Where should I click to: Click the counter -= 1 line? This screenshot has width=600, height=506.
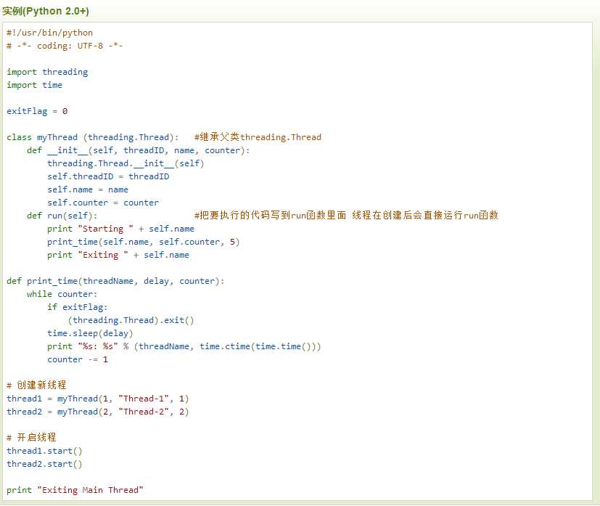pos(78,359)
